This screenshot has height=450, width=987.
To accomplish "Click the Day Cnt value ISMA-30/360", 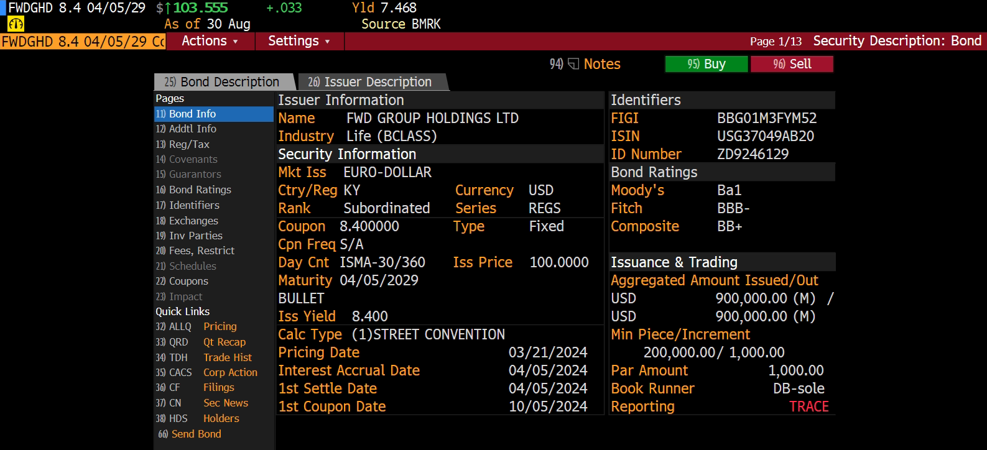I will pos(382,262).
